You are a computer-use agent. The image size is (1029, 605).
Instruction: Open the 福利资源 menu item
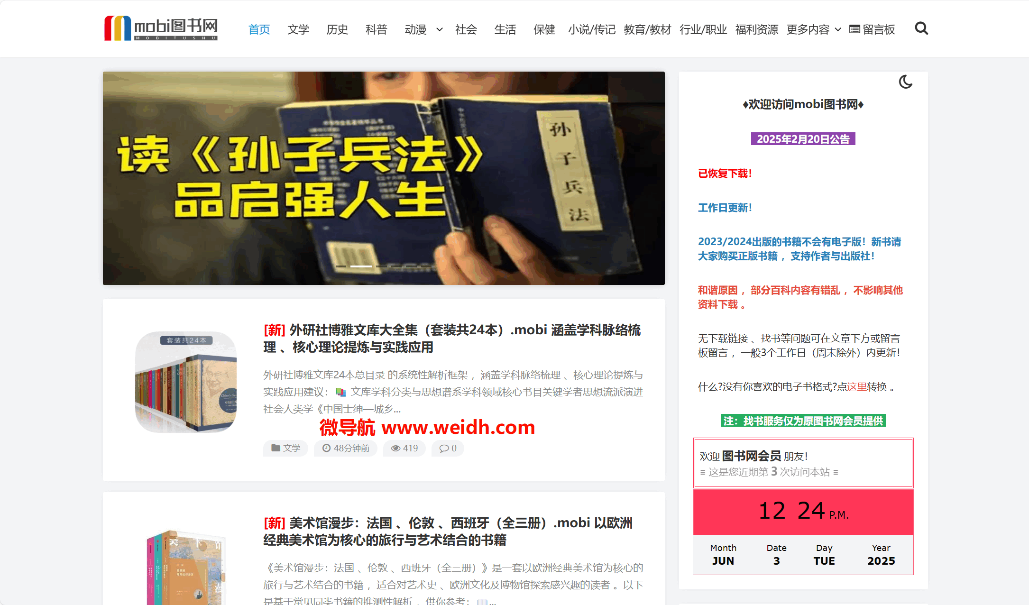point(756,29)
